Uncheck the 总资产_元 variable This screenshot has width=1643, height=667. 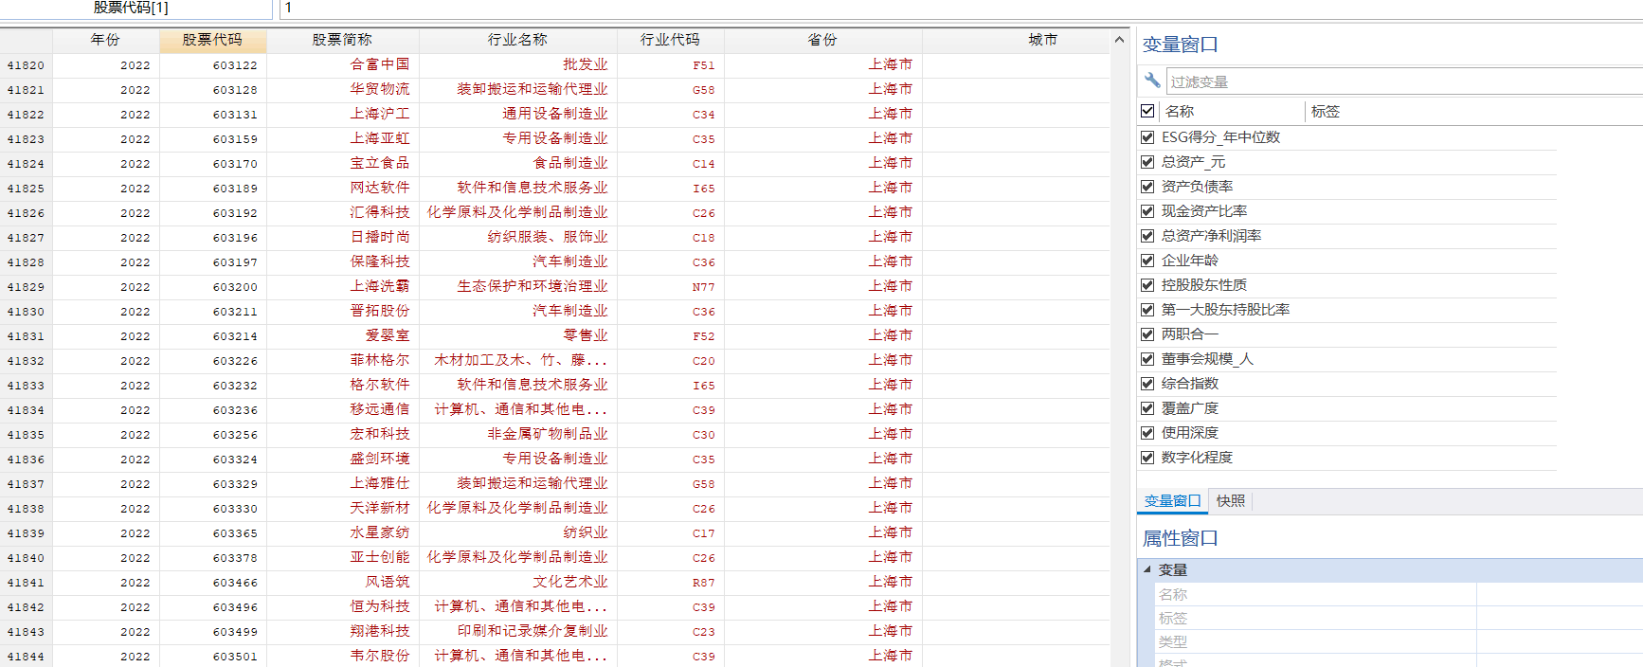click(1147, 162)
